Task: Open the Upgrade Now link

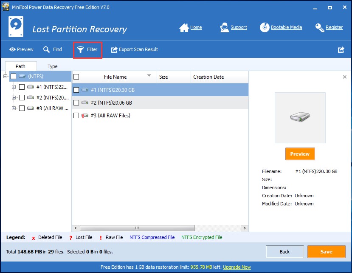Action: click(237, 267)
